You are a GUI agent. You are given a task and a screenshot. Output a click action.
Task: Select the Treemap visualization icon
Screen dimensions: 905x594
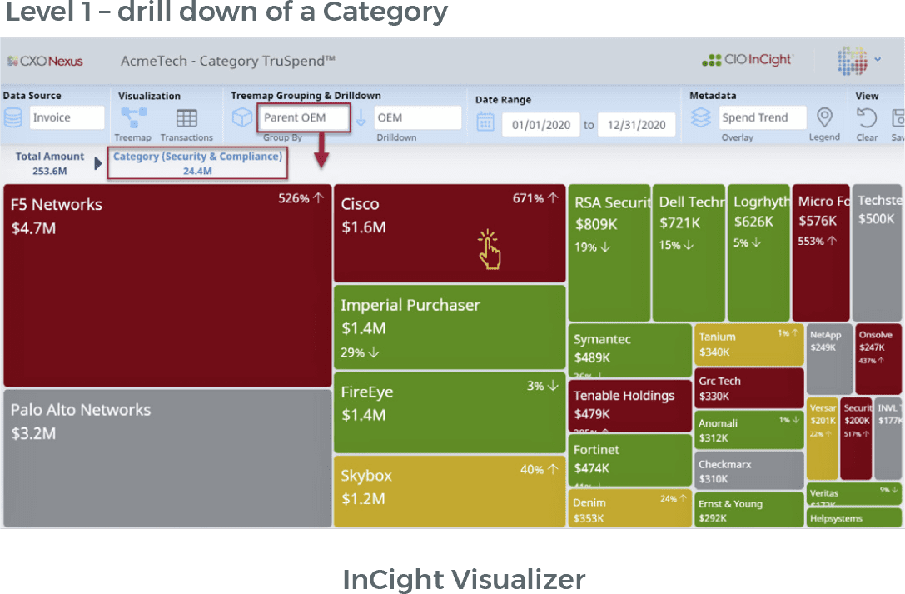pyautogui.click(x=134, y=116)
